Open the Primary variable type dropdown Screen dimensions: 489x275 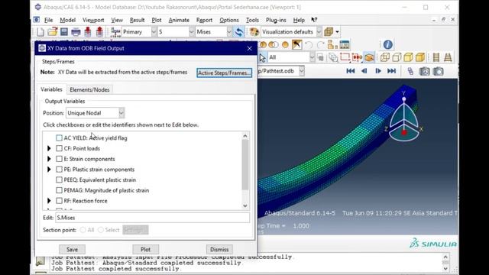pos(154,32)
